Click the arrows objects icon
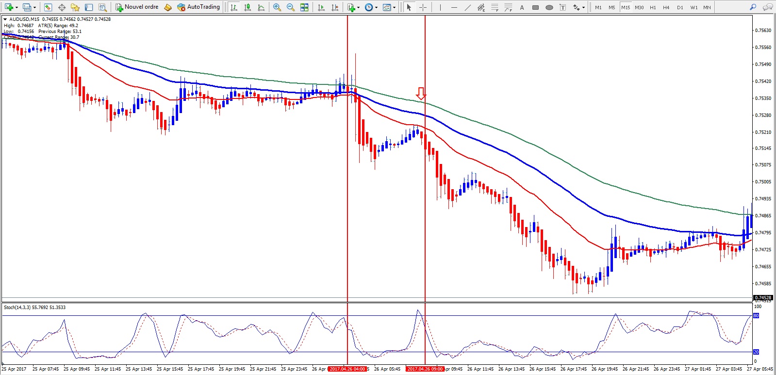This screenshot has width=776, height=375. (x=577, y=7)
